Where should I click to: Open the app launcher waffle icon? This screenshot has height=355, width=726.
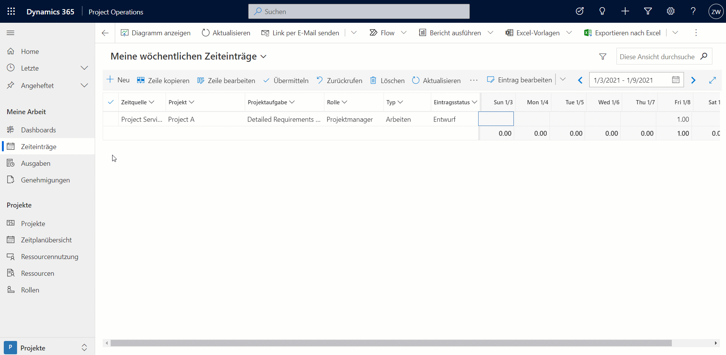pos(11,11)
